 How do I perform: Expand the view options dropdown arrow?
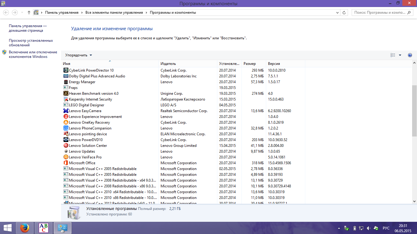coord(400,55)
